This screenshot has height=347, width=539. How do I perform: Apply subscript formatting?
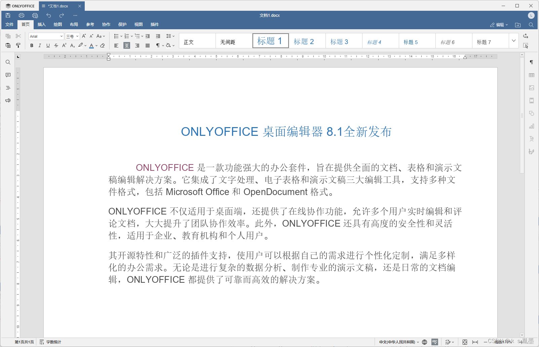click(72, 45)
